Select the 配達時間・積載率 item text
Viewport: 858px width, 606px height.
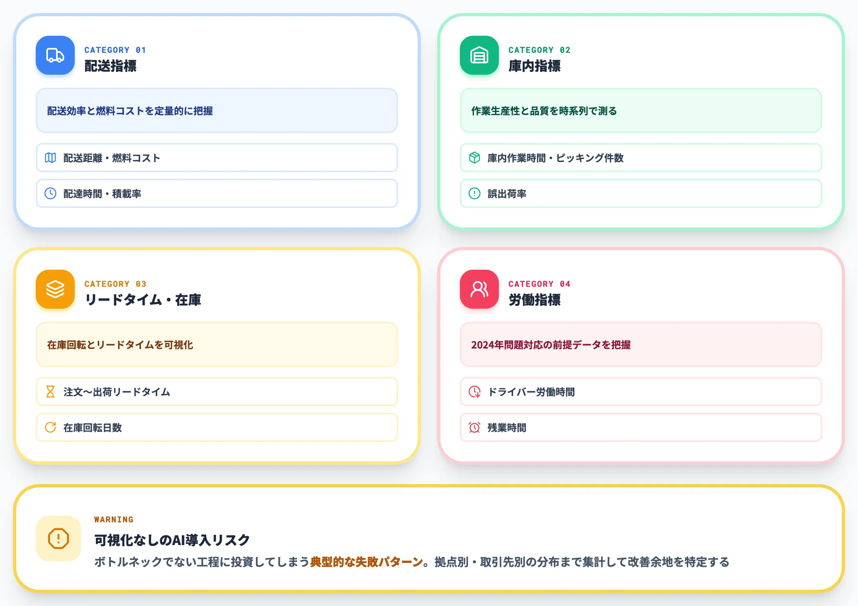pyautogui.click(x=102, y=194)
